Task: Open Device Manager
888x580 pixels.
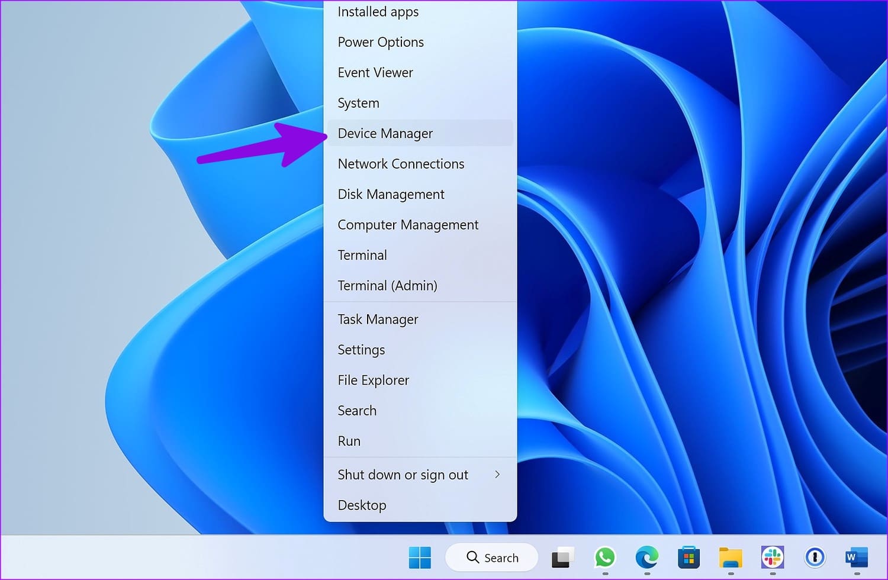Action: [x=385, y=133]
